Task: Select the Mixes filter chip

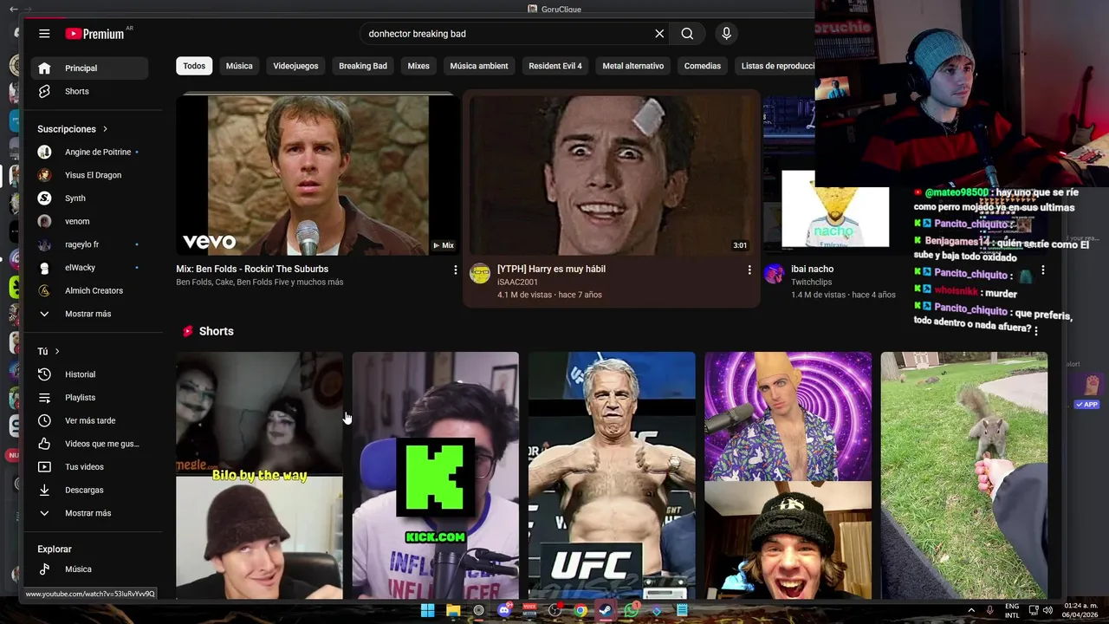Action: point(418,66)
